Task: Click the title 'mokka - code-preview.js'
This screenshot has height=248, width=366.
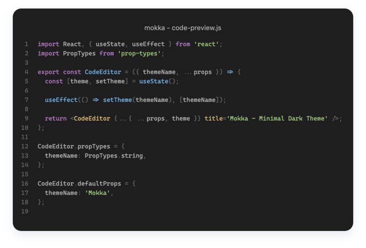Action: (183, 28)
